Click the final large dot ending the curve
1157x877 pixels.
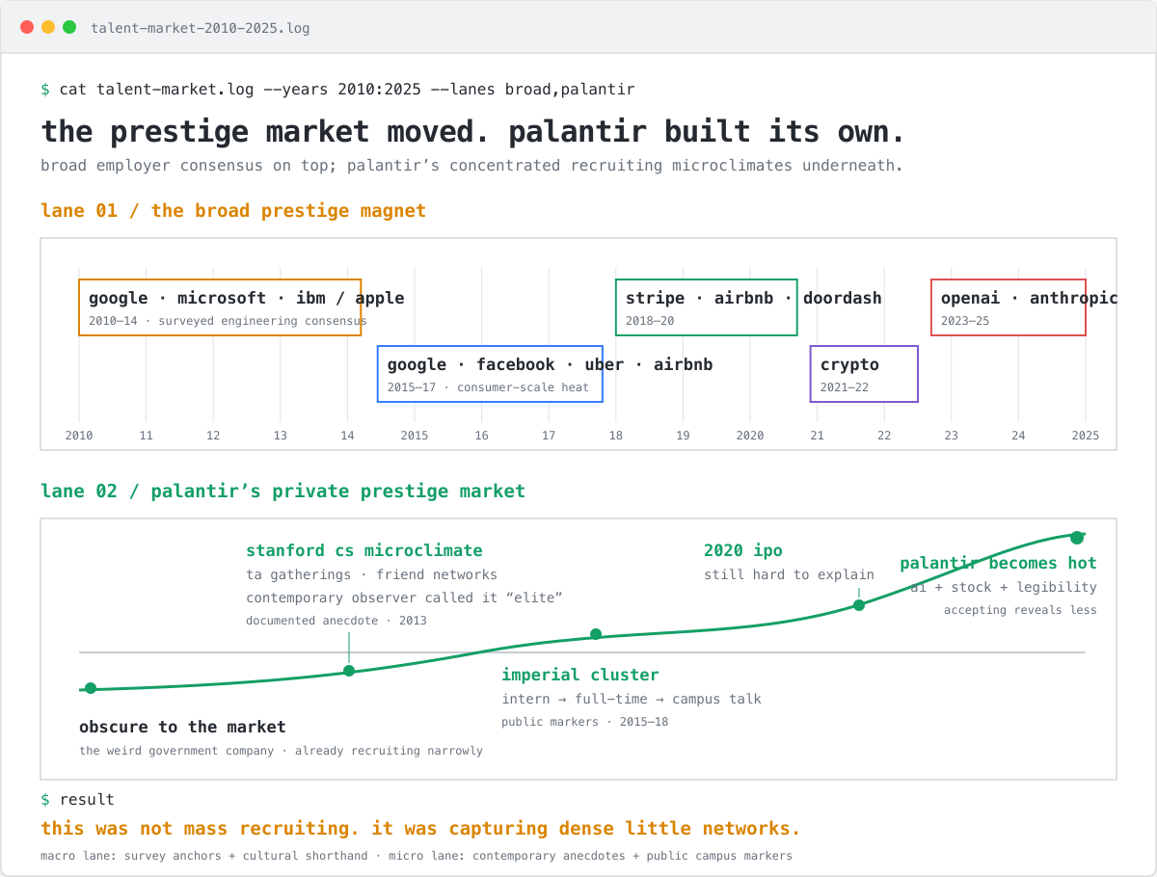(1077, 538)
